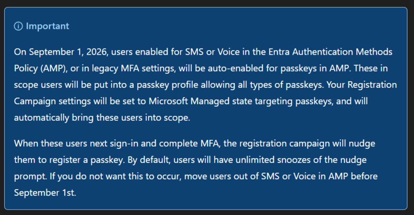This screenshot has width=414, height=215.
Task: Click "Campaign settings" at fourth line start
Action: point(52,101)
